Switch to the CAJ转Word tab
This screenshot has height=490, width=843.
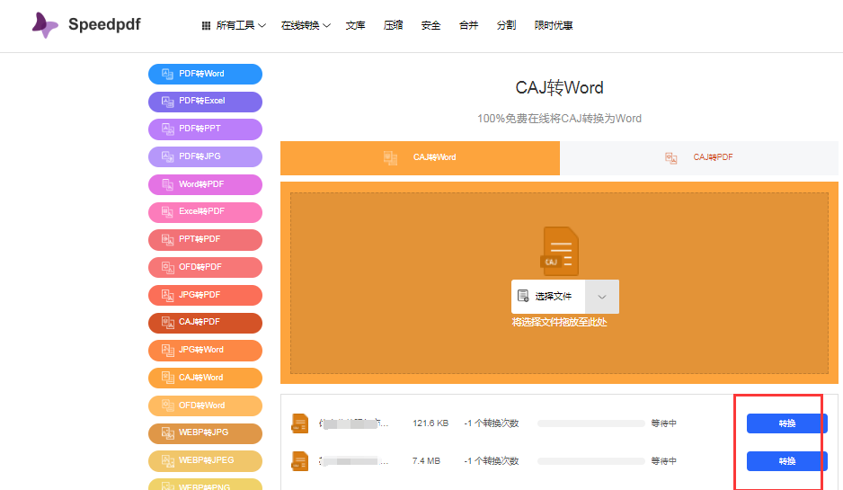420,158
